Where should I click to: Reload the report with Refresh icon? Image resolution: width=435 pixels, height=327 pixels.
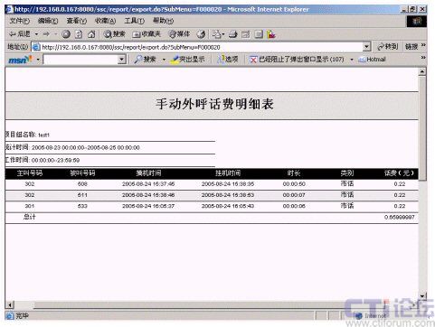pos(79,34)
